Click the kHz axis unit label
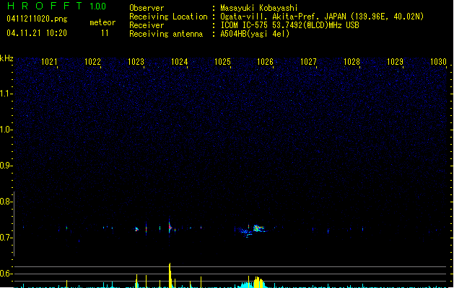The width and height of the screenshot is (454, 288). [x=6, y=58]
